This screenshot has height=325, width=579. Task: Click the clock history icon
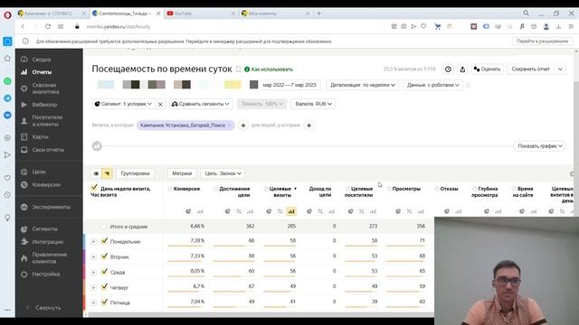[448, 70]
